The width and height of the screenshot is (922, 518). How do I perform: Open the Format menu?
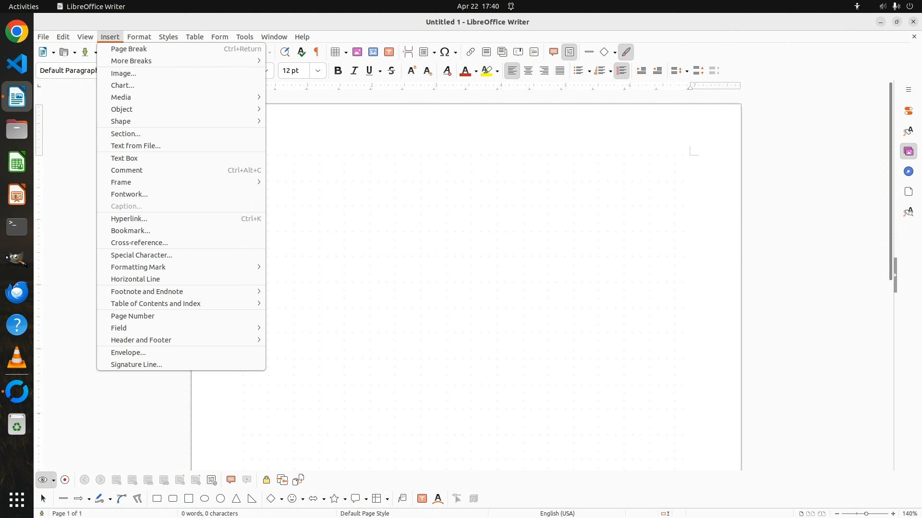pyautogui.click(x=139, y=36)
